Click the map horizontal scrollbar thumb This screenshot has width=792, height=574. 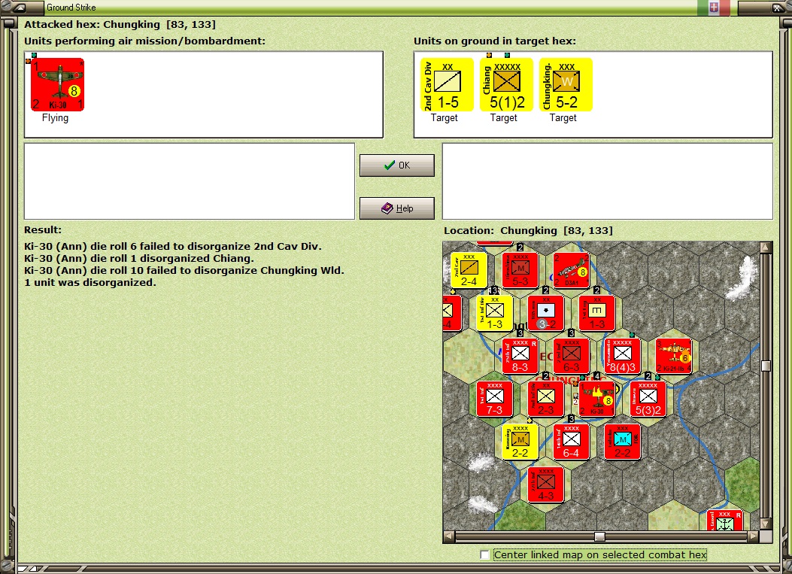(x=599, y=536)
